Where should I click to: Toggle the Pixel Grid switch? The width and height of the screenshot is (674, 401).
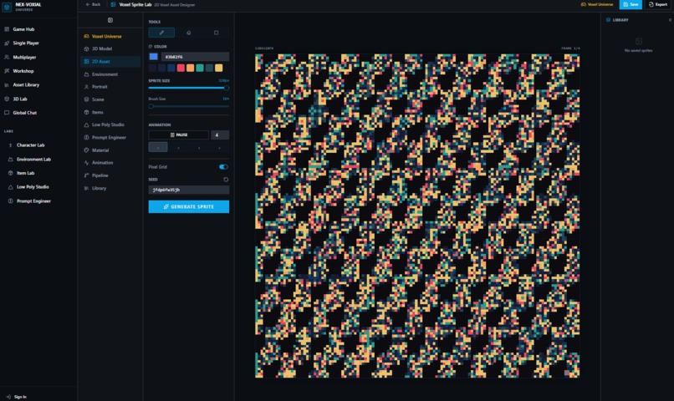[x=223, y=166]
